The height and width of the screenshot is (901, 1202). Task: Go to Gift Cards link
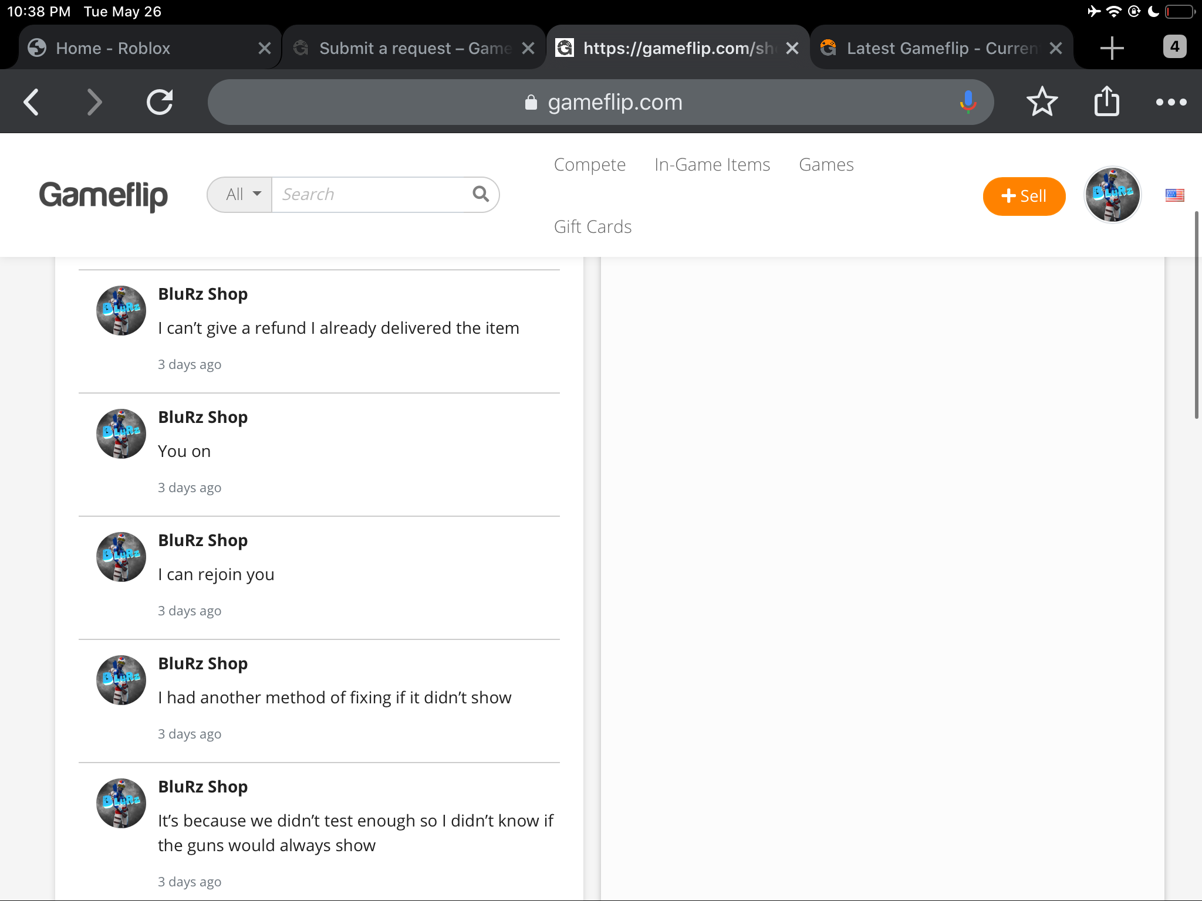point(592,227)
